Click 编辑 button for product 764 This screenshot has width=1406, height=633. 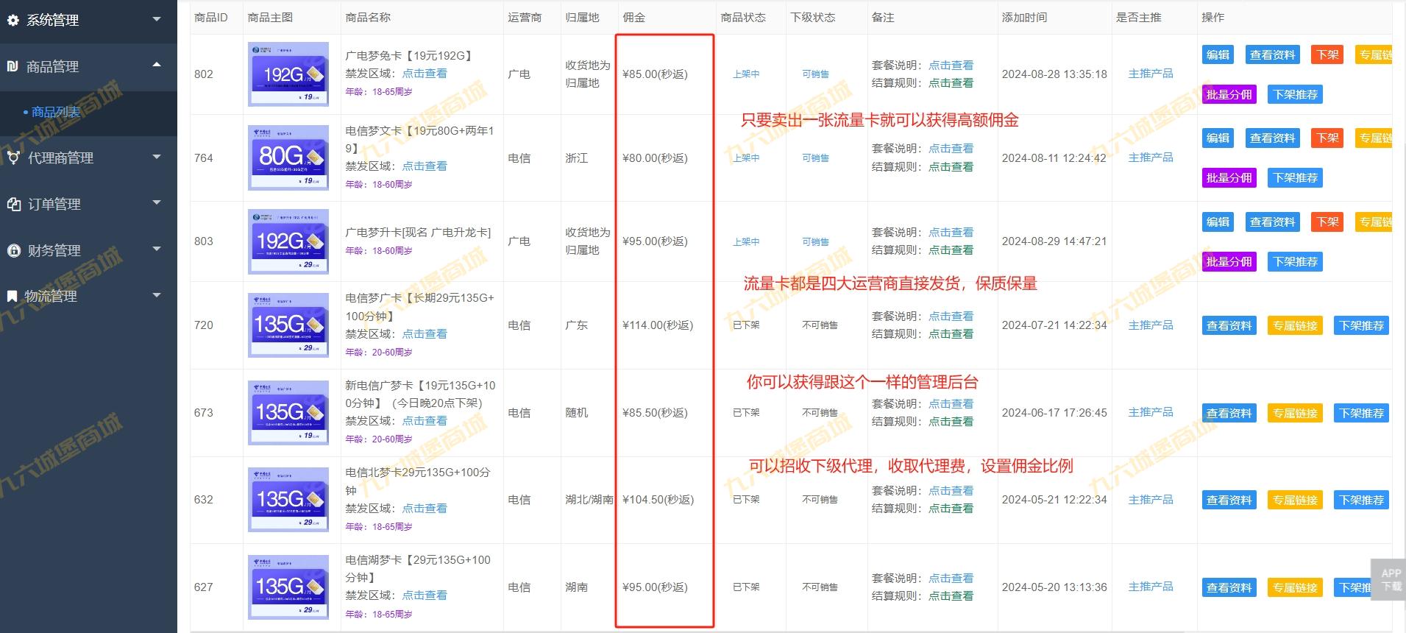[1218, 138]
